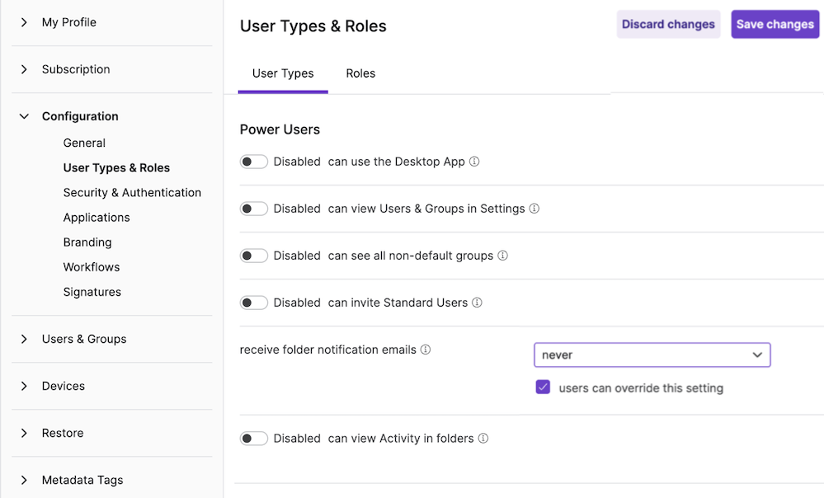
Task: Click info icon for non-default groups setting
Action: [502, 256]
